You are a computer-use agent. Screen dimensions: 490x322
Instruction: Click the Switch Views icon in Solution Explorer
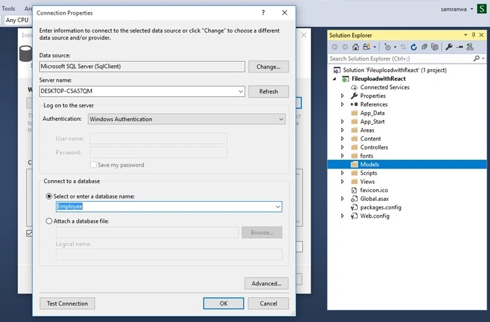pyautogui.click(x=367, y=47)
